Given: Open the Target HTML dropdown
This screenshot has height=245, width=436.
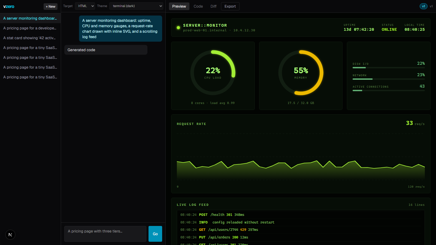Looking at the screenshot, I should pos(85,6).
